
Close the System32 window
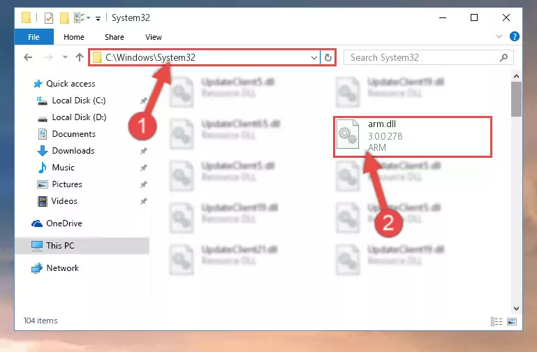coord(506,17)
